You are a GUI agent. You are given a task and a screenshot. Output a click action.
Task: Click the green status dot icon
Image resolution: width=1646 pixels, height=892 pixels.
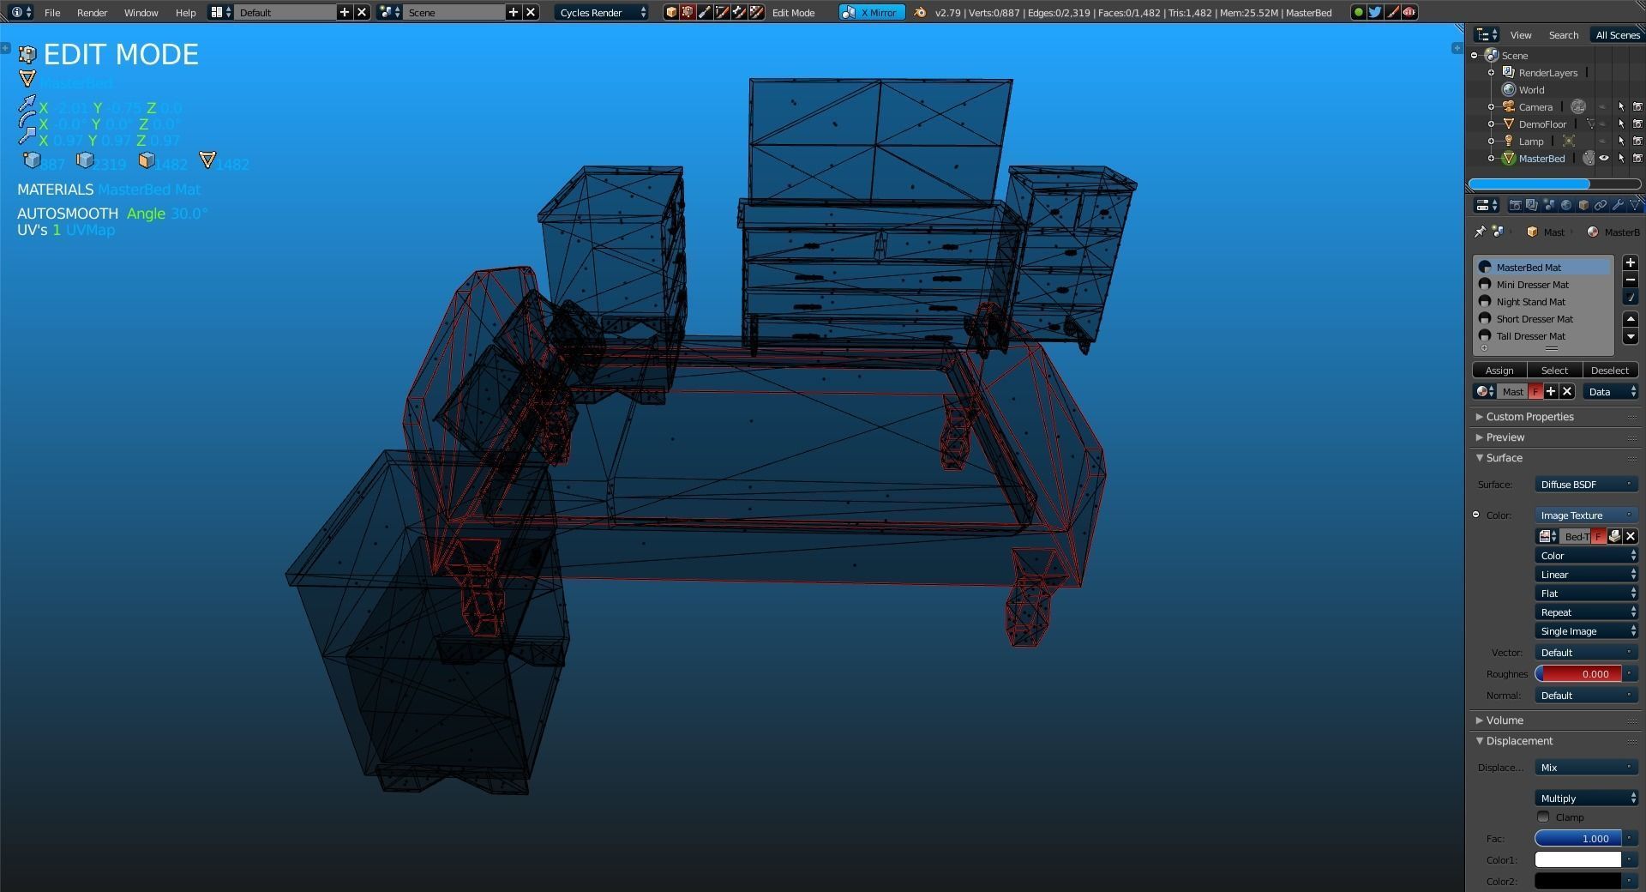coord(1358,12)
